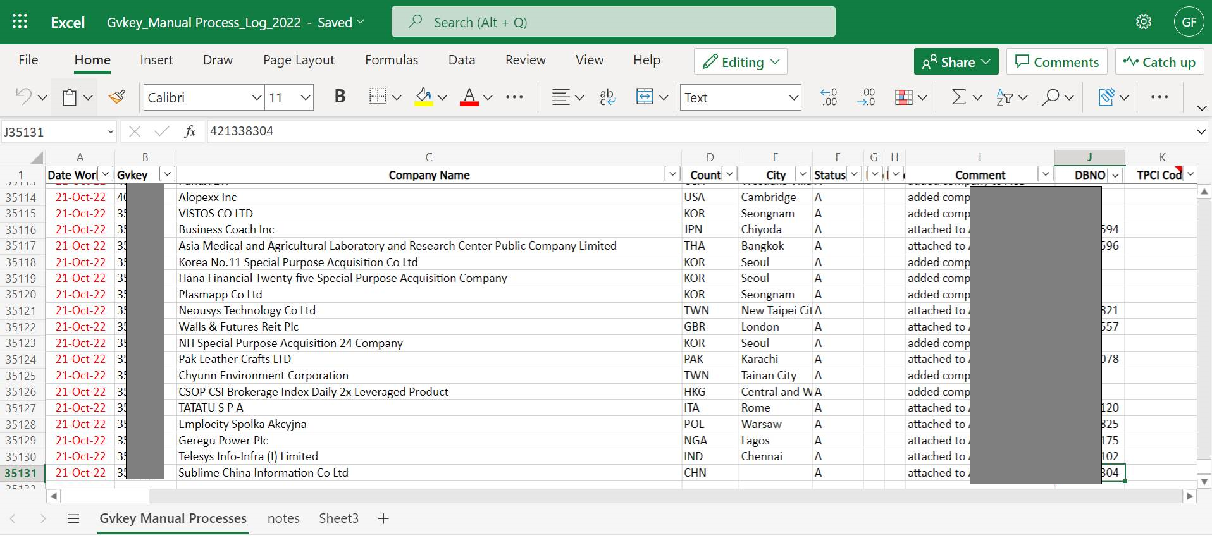This screenshot has height=538, width=1212.
Task: Open the Formulas ribbon tab
Action: [x=391, y=60]
